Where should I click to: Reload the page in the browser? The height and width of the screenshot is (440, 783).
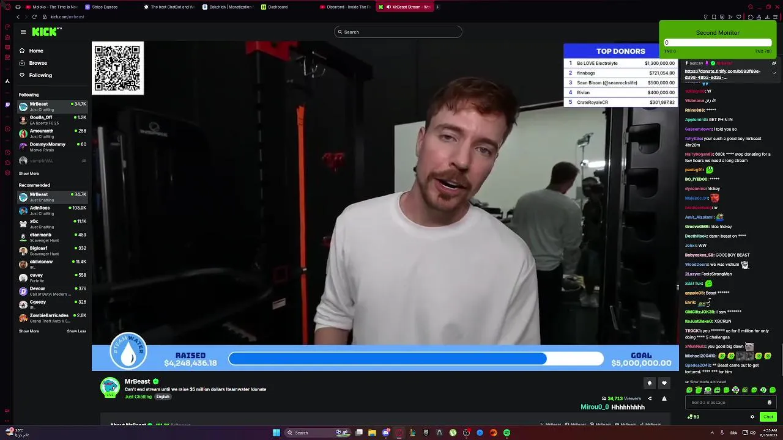point(34,16)
